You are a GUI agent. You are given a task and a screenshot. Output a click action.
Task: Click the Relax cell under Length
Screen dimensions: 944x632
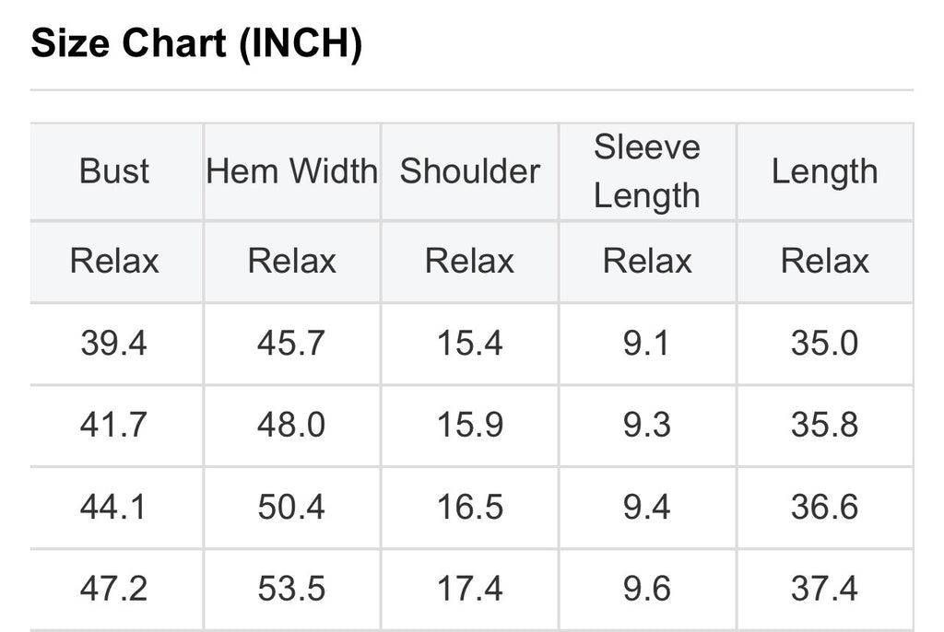824,262
